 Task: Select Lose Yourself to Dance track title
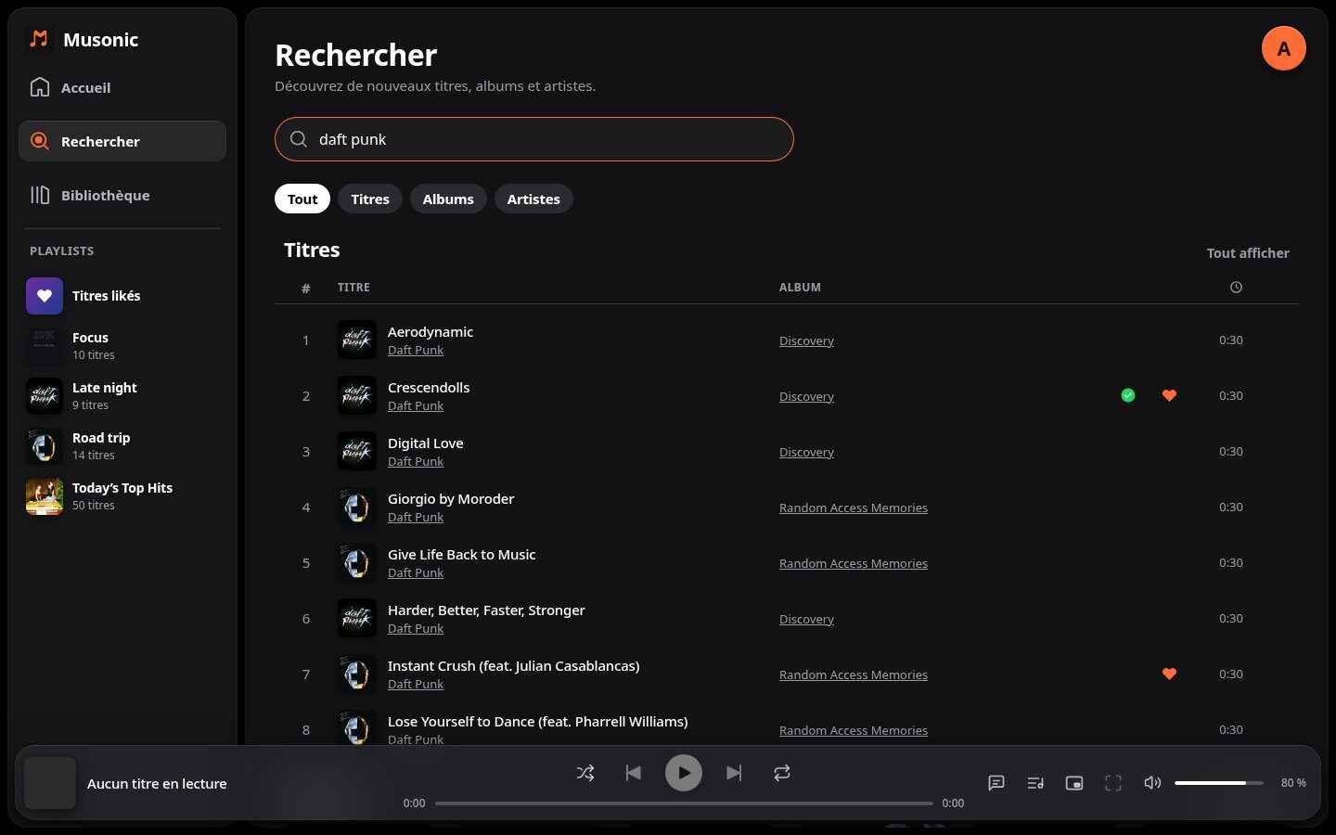(x=538, y=721)
